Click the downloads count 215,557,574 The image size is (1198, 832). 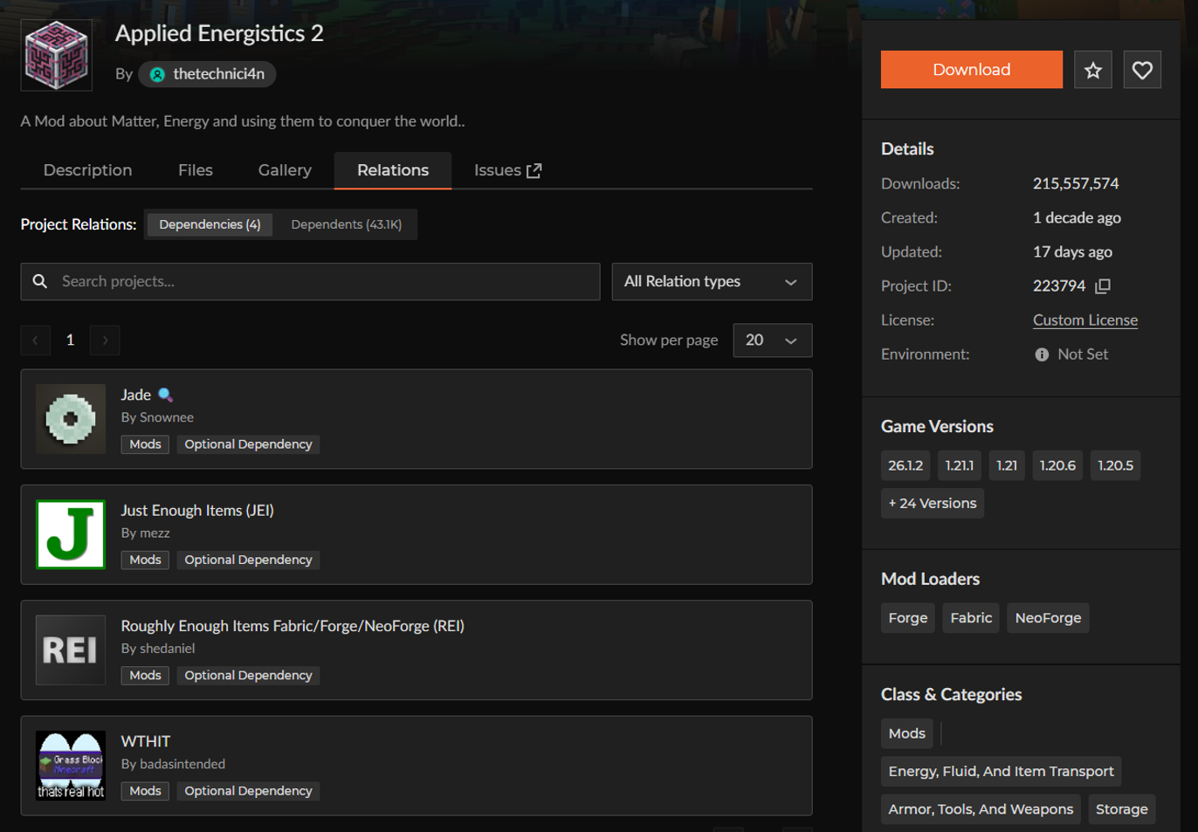(1076, 183)
